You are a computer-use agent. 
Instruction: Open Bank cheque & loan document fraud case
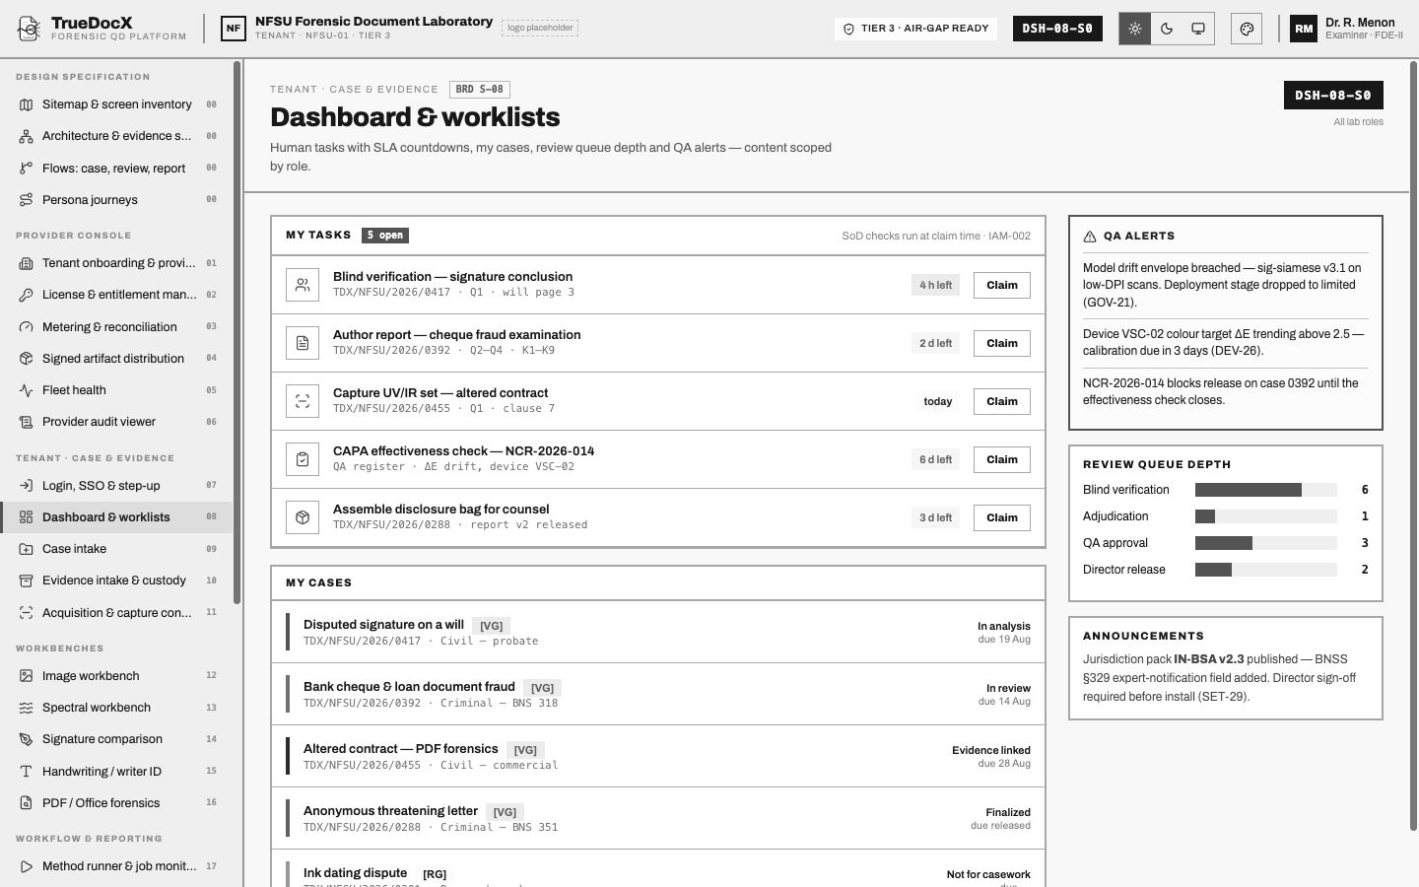click(x=658, y=694)
